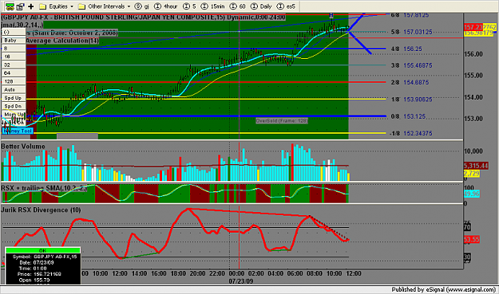Select the 32 frame button

[14, 65]
